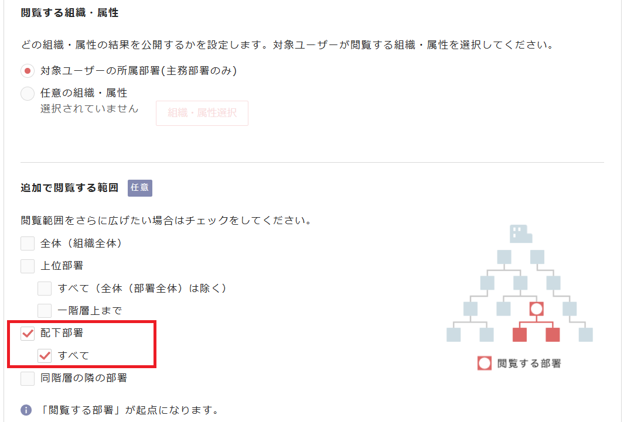The width and height of the screenshot is (624, 422).
Task: Click the 追加で閲覧する範囲 heading
Action: click(x=70, y=188)
